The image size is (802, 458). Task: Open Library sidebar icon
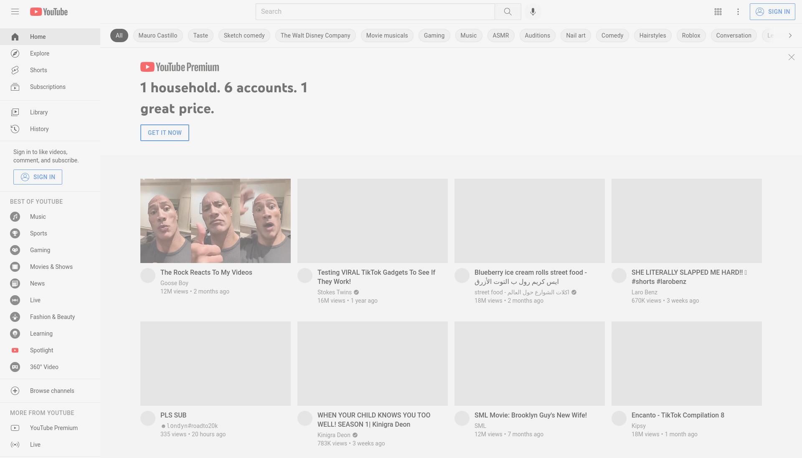pos(15,112)
